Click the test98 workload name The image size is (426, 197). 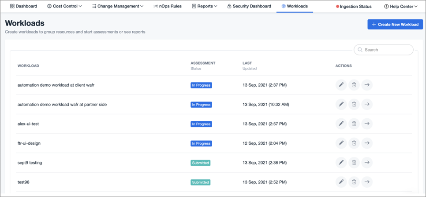click(x=23, y=182)
